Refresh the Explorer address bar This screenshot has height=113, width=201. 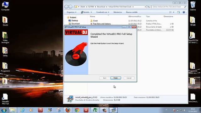coord(149,7)
